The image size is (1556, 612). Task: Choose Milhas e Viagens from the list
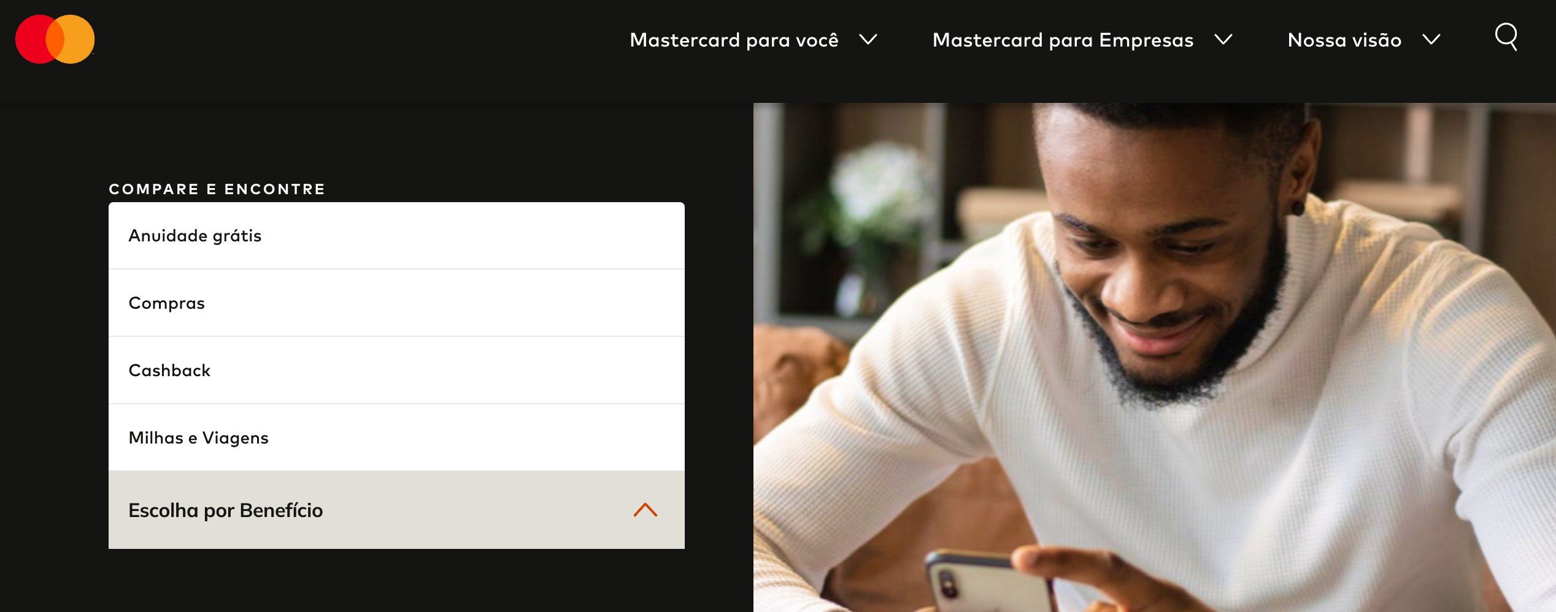pos(396,437)
